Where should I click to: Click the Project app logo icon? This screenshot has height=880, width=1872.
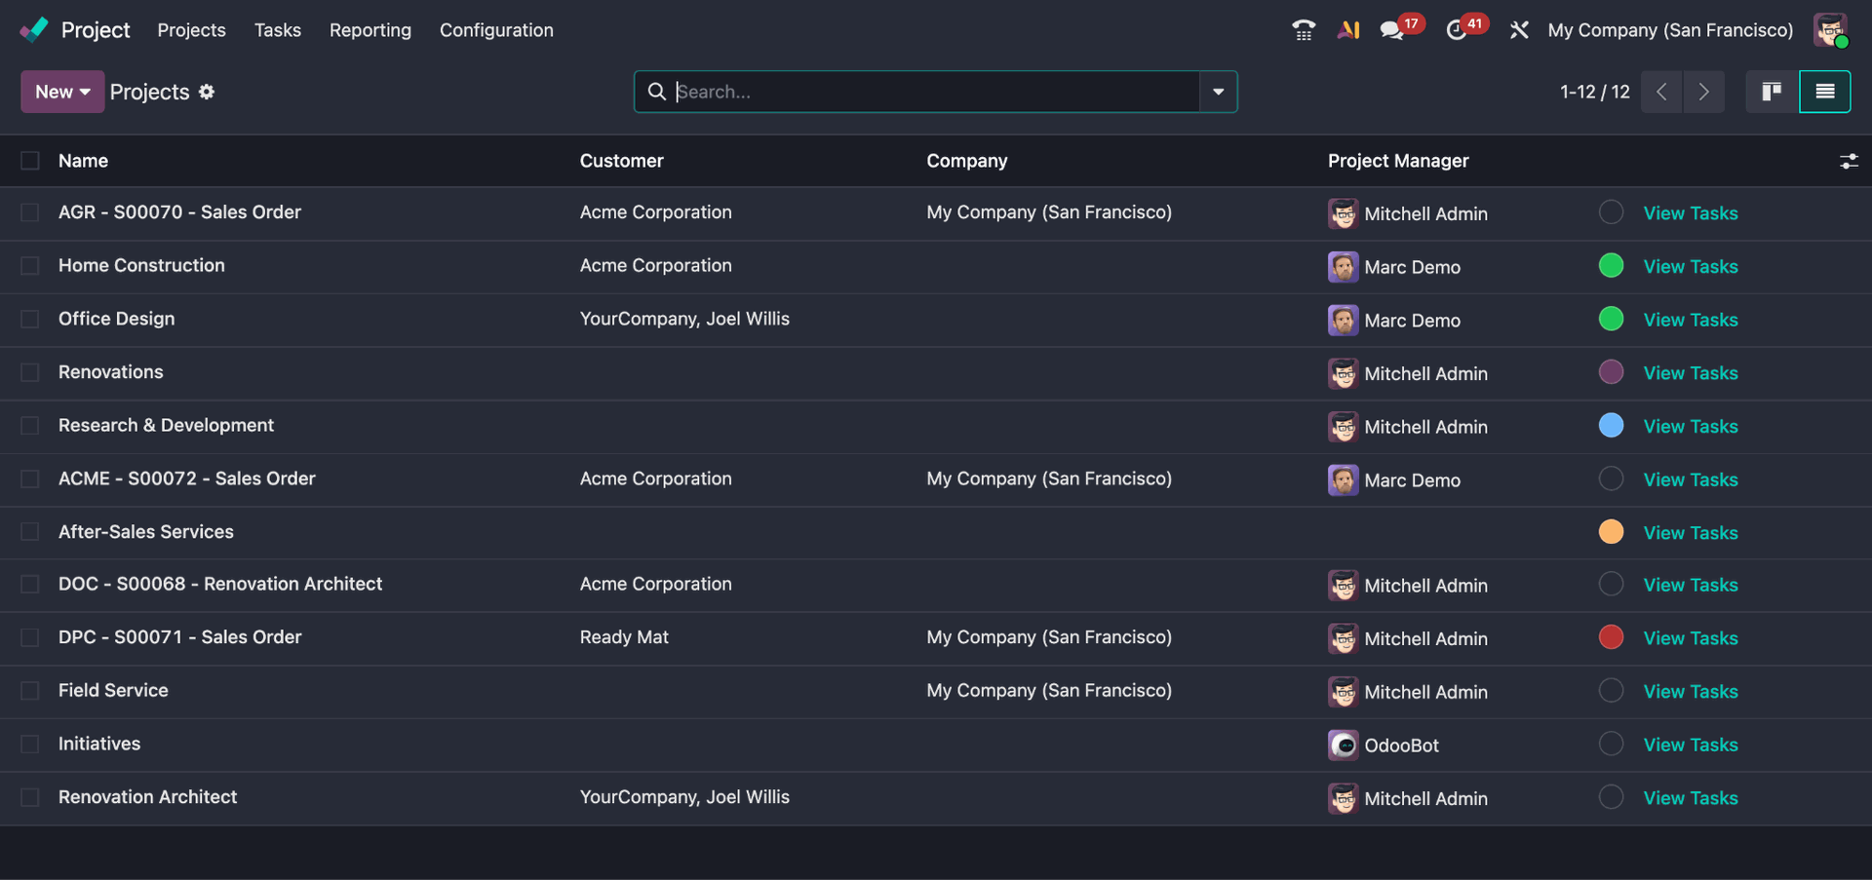pos(34,30)
